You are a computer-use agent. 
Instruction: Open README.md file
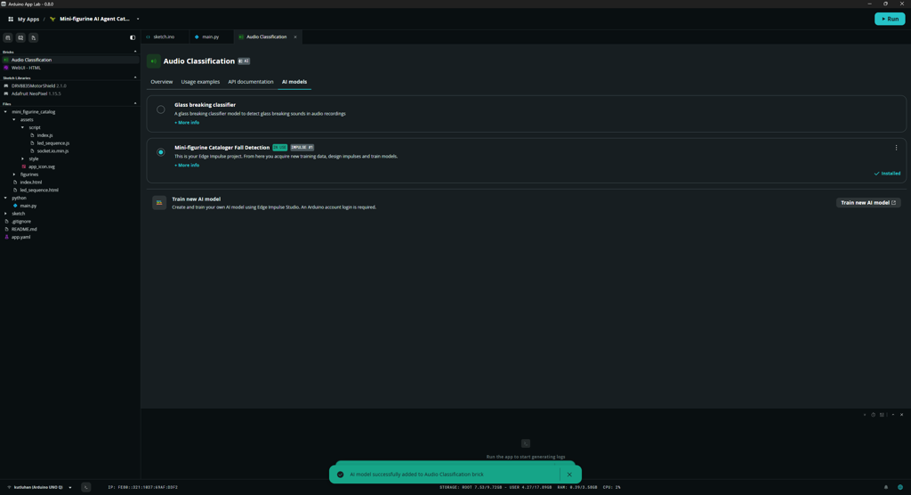[x=24, y=229]
